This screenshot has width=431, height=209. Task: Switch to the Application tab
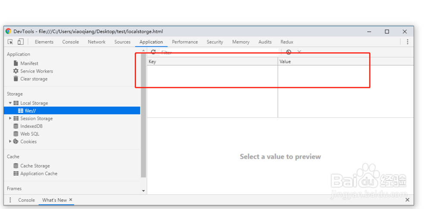point(151,42)
